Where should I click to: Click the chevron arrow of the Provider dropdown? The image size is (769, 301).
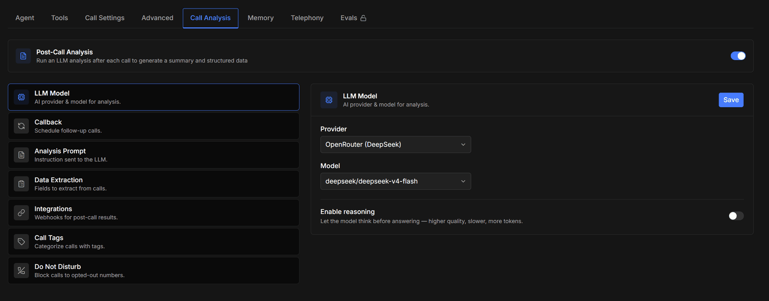(463, 145)
